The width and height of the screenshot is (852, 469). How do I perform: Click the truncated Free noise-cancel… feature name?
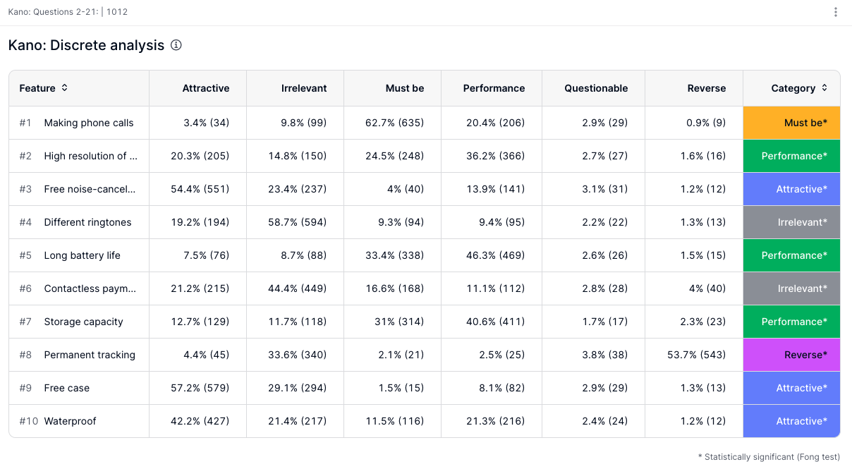(90, 189)
